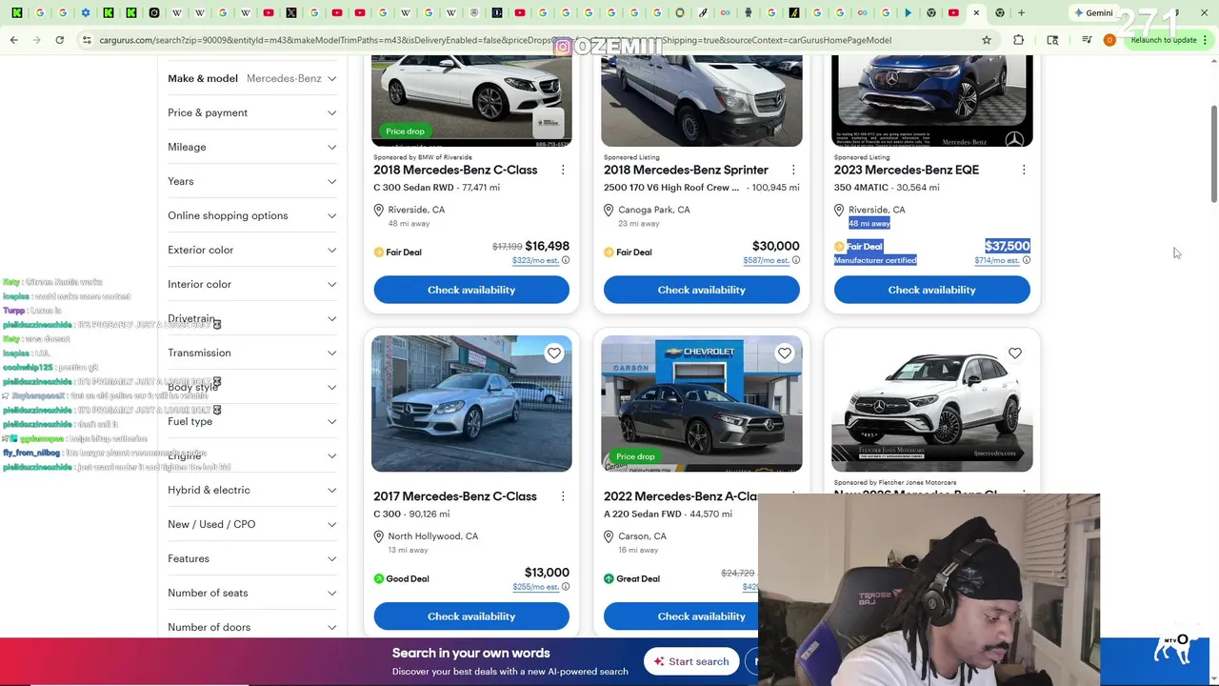Open the 2018 Mercedes-Benz C-Class title

tap(455, 170)
